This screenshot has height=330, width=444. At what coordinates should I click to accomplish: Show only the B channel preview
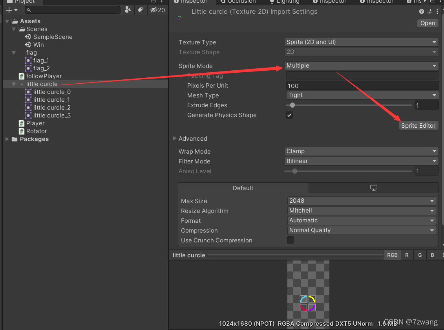(x=432, y=255)
